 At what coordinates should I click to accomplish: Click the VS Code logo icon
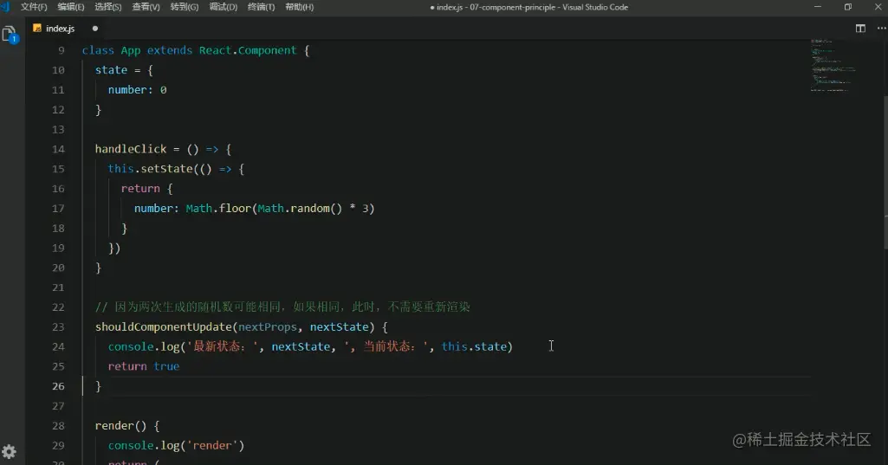pyautogui.click(x=5, y=7)
